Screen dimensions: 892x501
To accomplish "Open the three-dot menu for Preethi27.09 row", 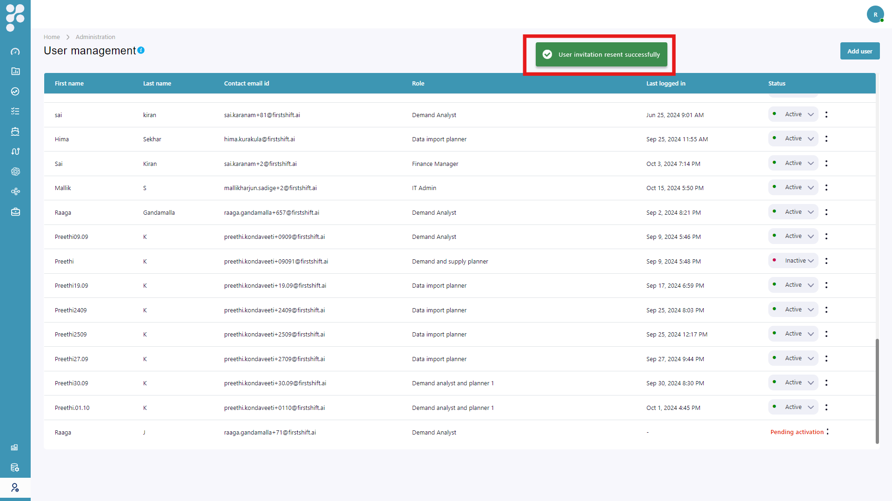I will tap(826, 358).
